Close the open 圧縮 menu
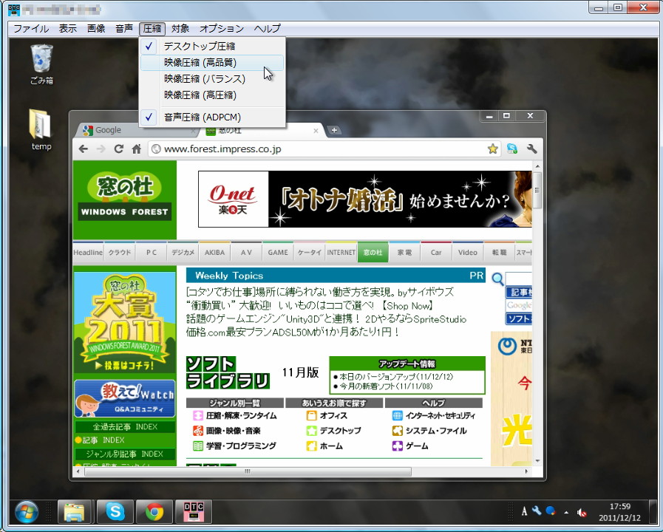663x532 pixels. coord(152,29)
